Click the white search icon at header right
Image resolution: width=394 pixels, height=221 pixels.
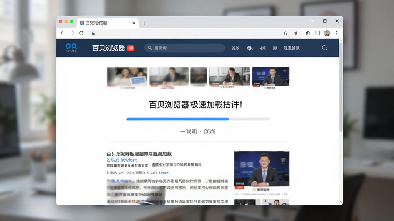click(325, 48)
